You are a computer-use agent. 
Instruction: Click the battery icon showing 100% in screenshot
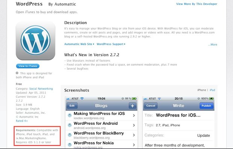point(212,98)
